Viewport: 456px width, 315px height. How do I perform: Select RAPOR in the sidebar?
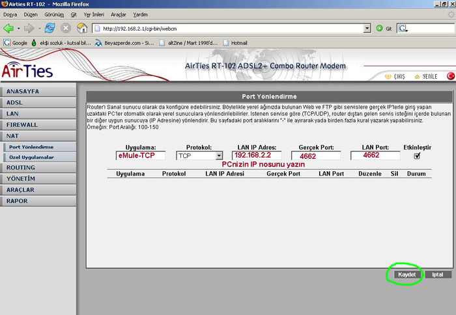[38, 201]
